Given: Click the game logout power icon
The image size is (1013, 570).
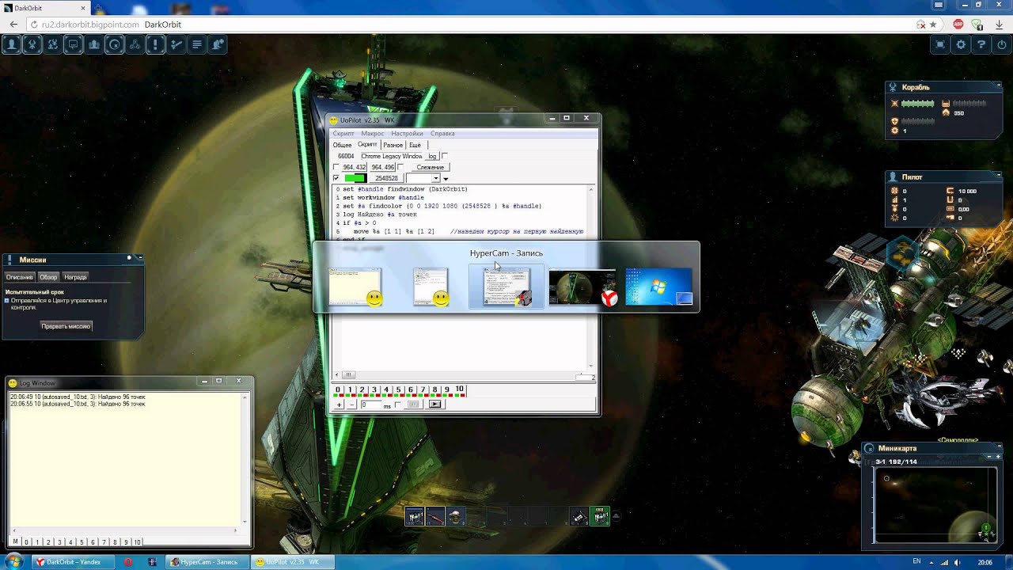Looking at the screenshot, I should click(x=1000, y=45).
